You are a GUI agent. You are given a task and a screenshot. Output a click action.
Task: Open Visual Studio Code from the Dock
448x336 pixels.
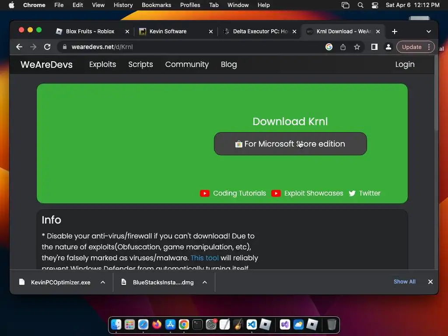[252, 325]
